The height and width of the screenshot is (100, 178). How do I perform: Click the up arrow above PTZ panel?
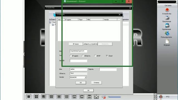(155, 95)
